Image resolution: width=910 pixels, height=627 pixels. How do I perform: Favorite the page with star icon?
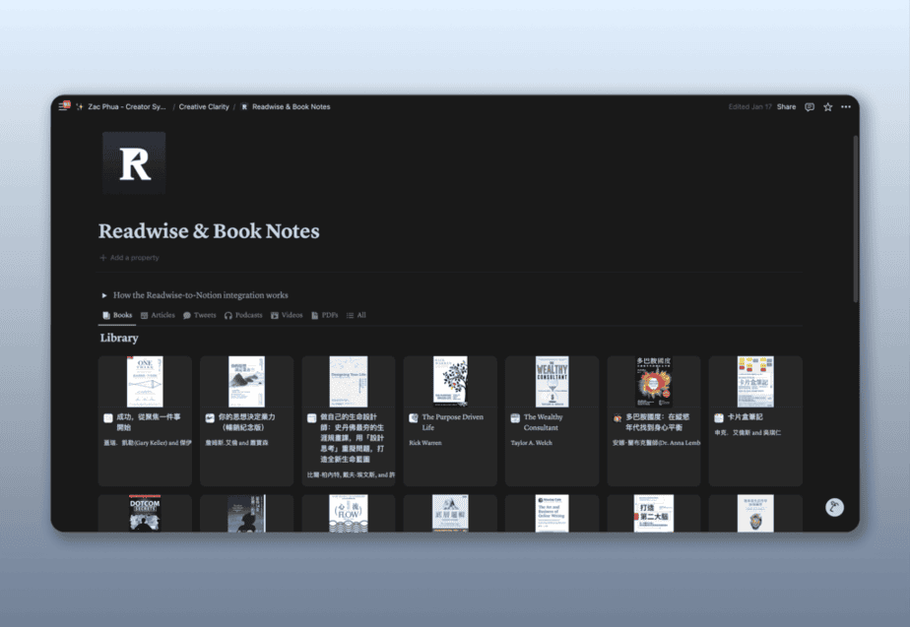point(827,106)
